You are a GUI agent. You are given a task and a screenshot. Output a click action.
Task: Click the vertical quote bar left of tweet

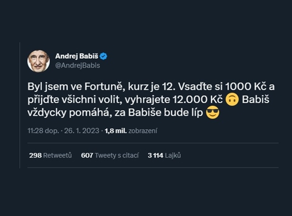tap(20, 105)
